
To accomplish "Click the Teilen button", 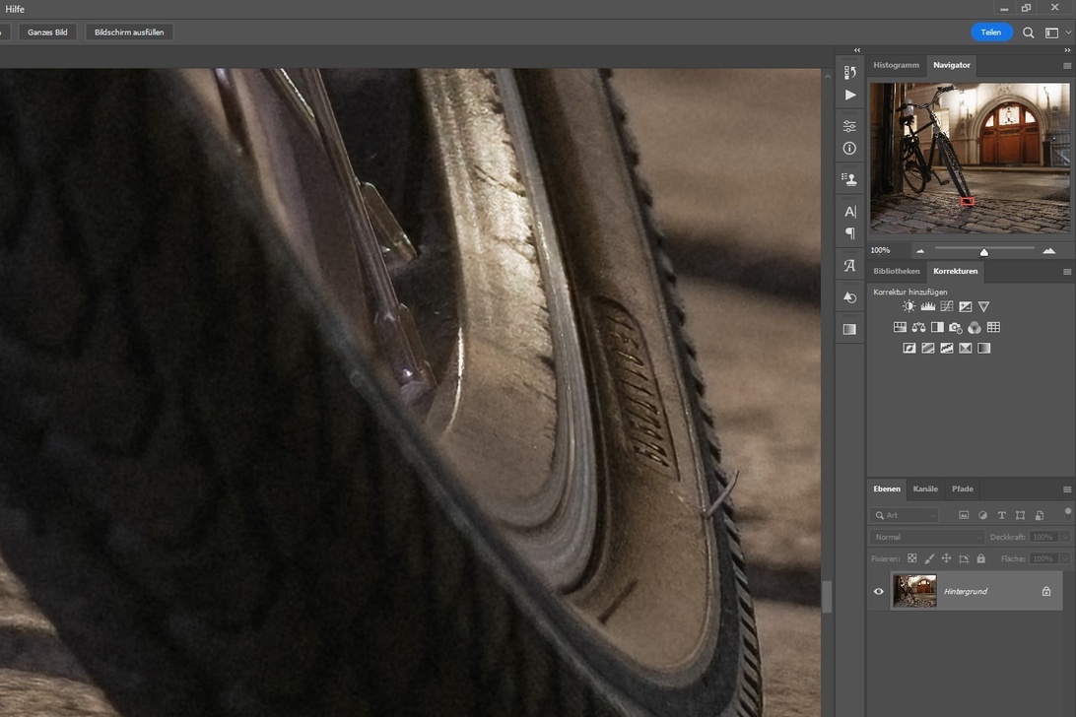I will [990, 33].
